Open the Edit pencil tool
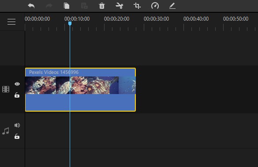 [172, 6]
